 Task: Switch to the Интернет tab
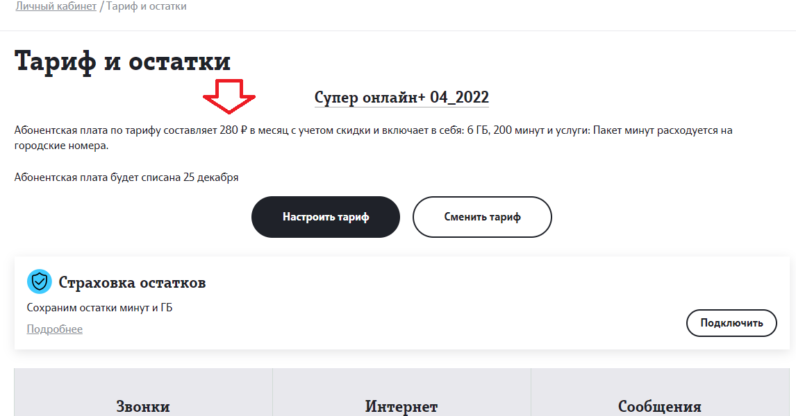(401, 392)
